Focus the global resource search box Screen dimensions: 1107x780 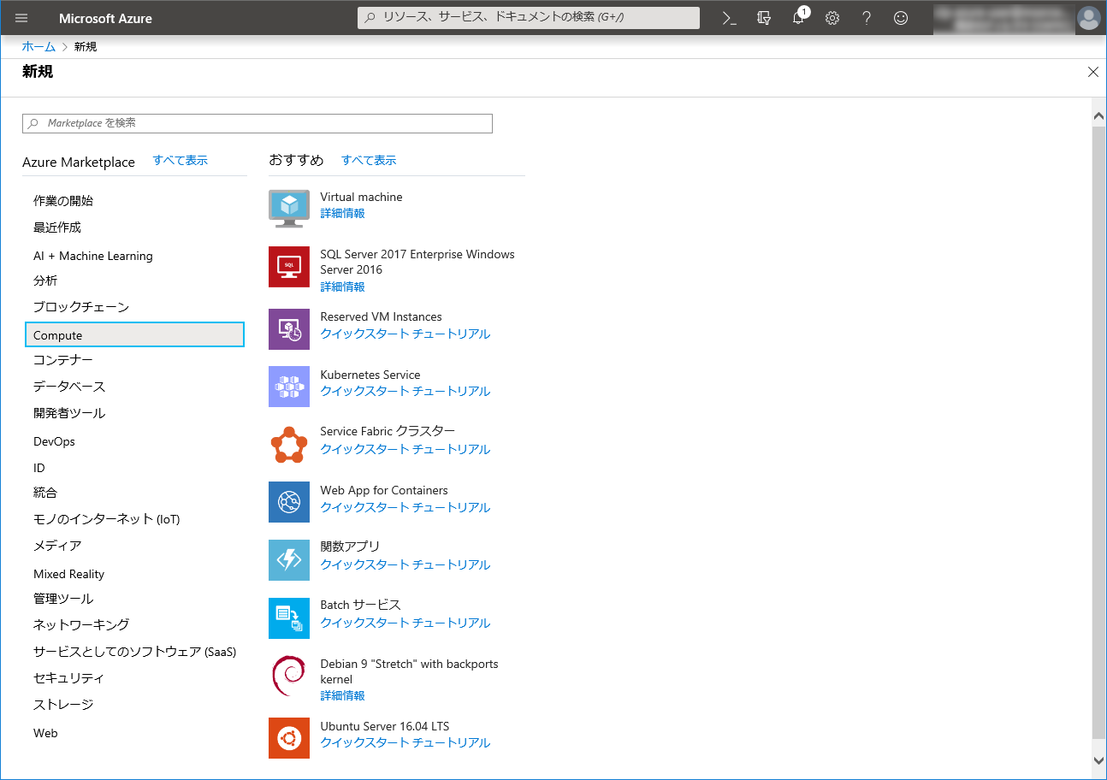pyautogui.click(x=528, y=18)
